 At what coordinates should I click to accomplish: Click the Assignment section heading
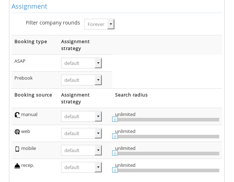click(29, 6)
